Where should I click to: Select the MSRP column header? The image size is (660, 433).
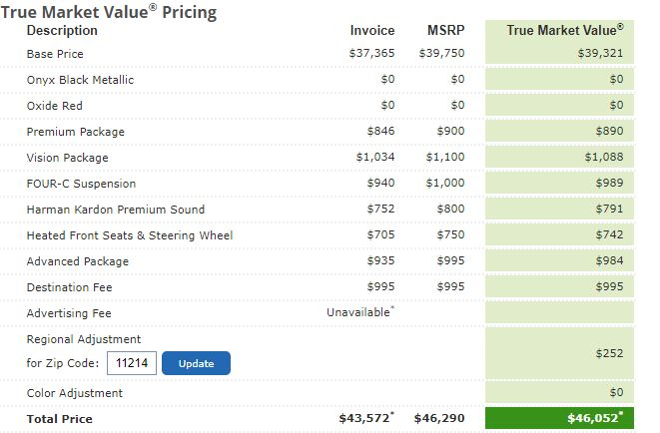pyautogui.click(x=446, y=31)
